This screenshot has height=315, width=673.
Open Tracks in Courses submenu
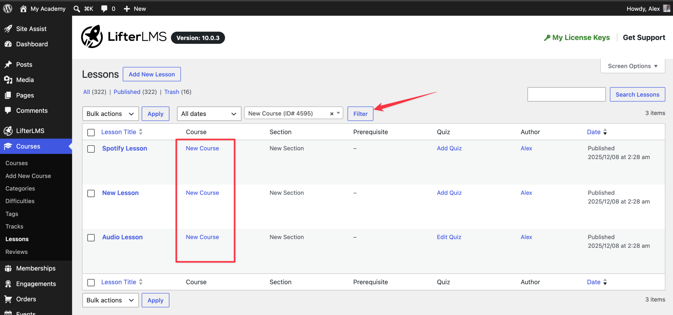click(14, 226)
